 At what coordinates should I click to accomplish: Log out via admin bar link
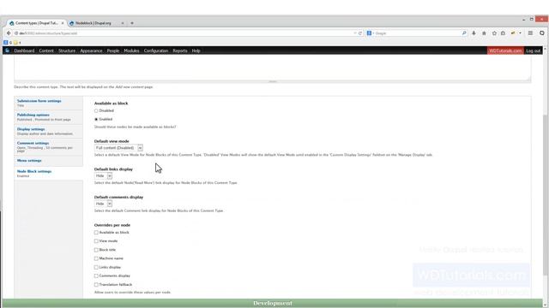[x=533, y=50]
